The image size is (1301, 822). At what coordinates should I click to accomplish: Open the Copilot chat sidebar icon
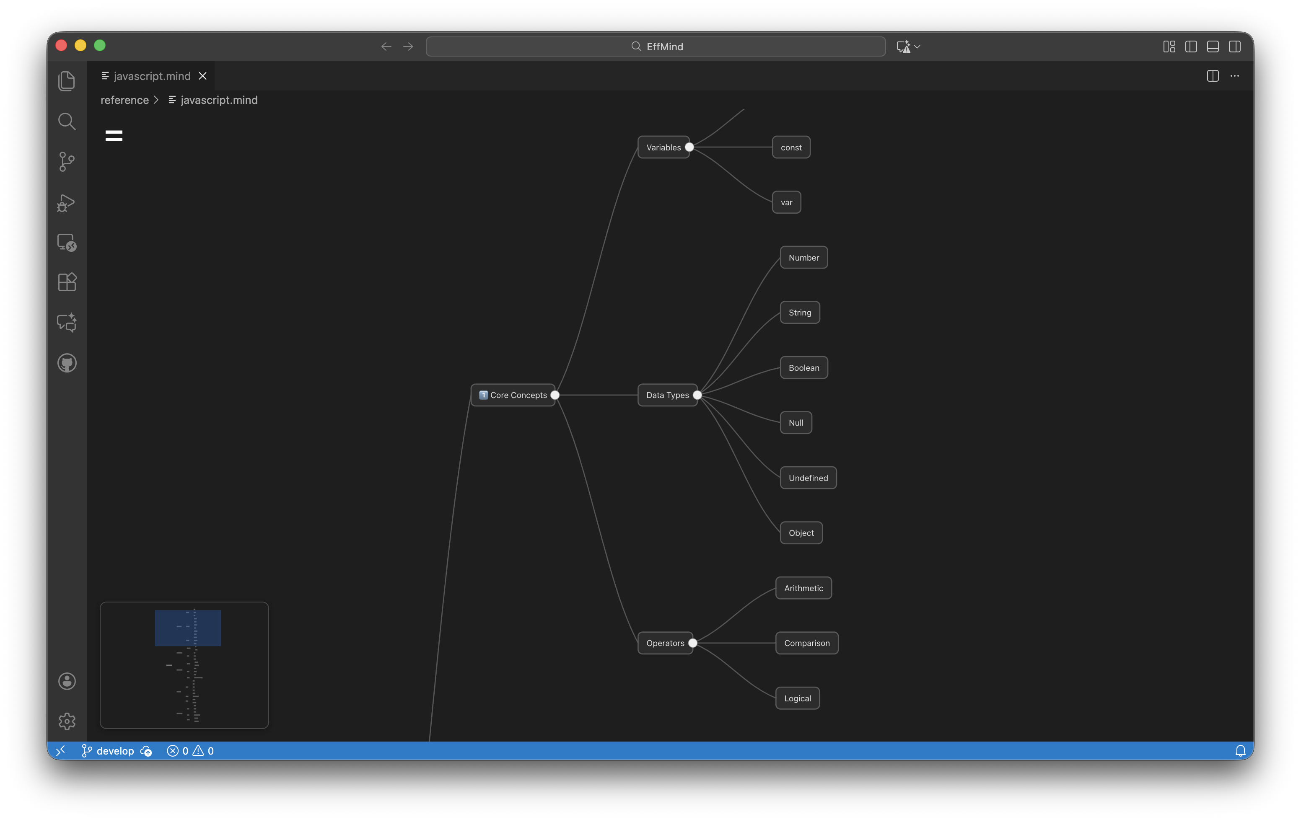(67, 323)
